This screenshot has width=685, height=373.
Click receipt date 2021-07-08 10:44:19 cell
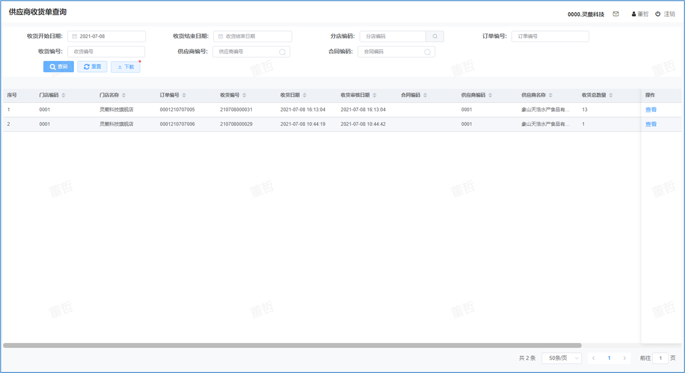(303, 124)
